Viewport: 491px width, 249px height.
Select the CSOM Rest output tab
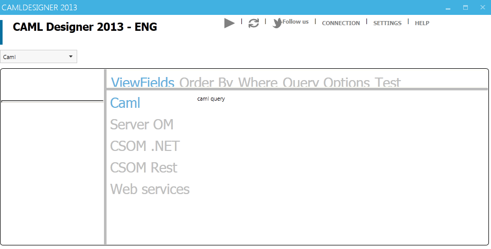(144, 167)
